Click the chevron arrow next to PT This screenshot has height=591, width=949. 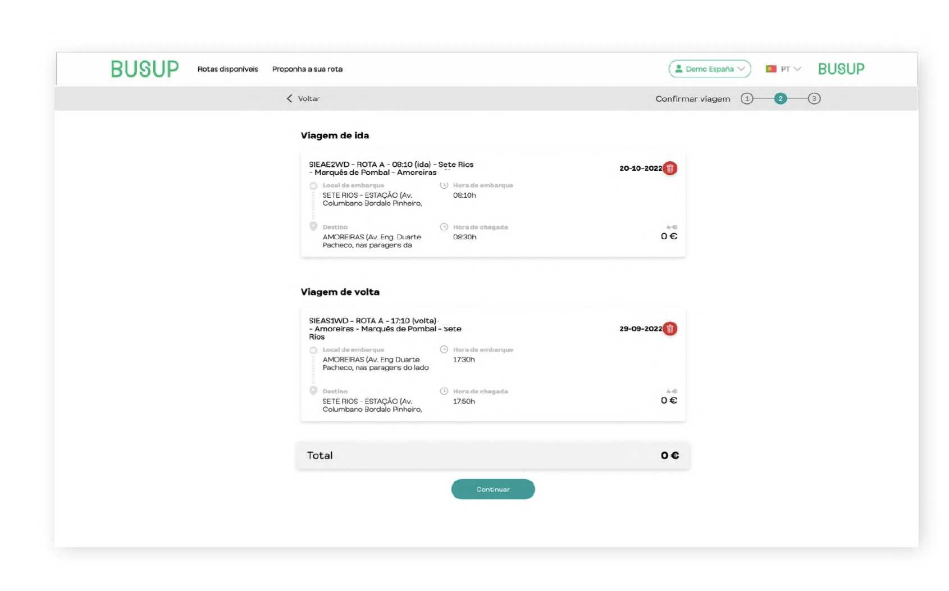pos(797,69)
